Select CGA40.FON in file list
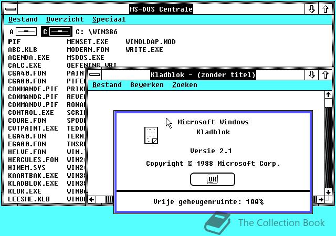The image size is (336, 236). (27, 73)
